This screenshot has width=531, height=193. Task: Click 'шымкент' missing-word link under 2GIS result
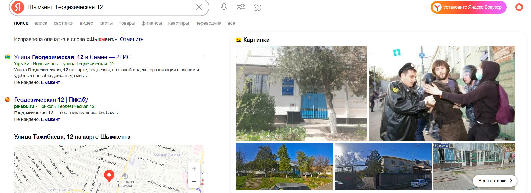click(x=50, y=82)
